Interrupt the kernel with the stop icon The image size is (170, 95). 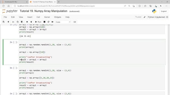click(x=44, y=22)
